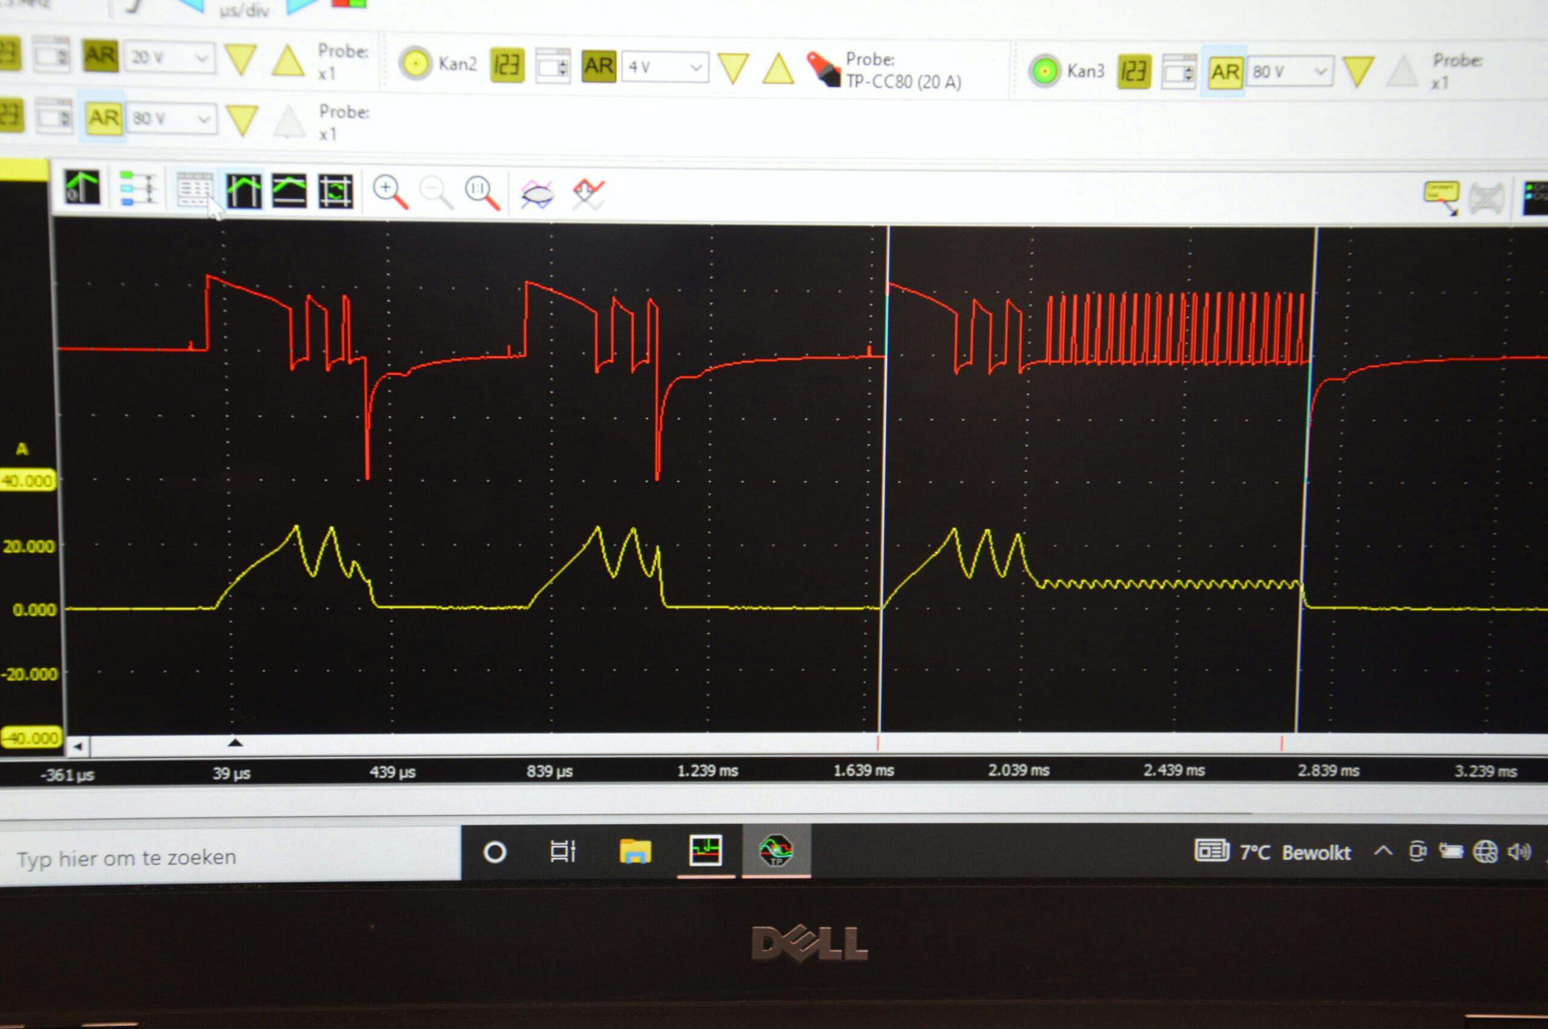Decrease range with down triangle beside 20 V
This screenshot has width=1548, height=1029.
click(240, 60)
